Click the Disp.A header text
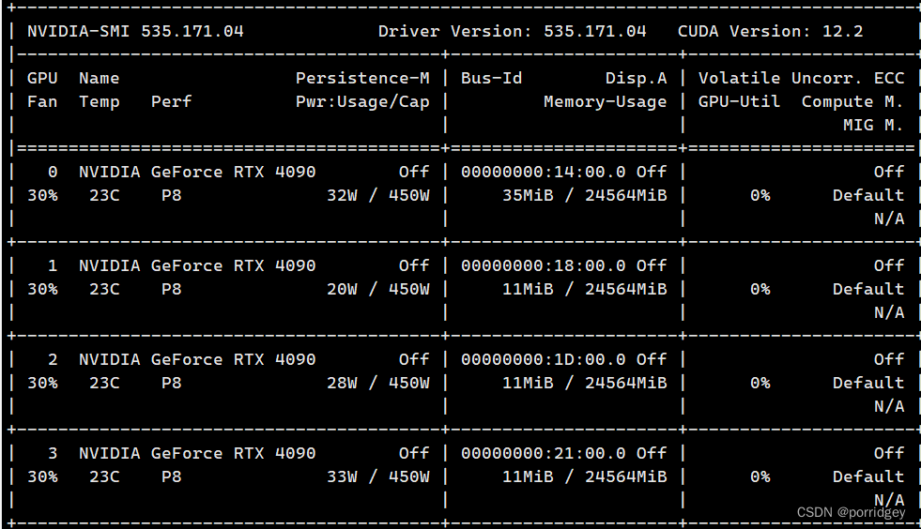Screen dimensions: 921x529 [637, 79]
